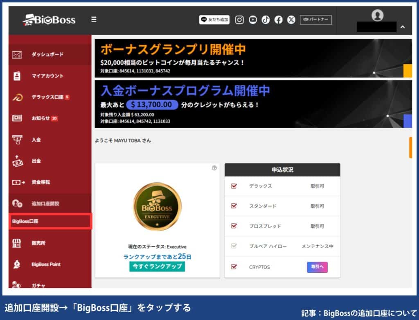The width and height of the screenshot is (419, 320).
Task: Click the Facebook icon in header
Action: coord(279,20)
